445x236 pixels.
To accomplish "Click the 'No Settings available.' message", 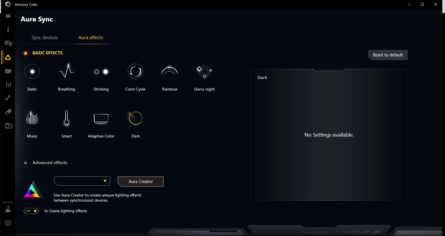I will pos(329,135).
